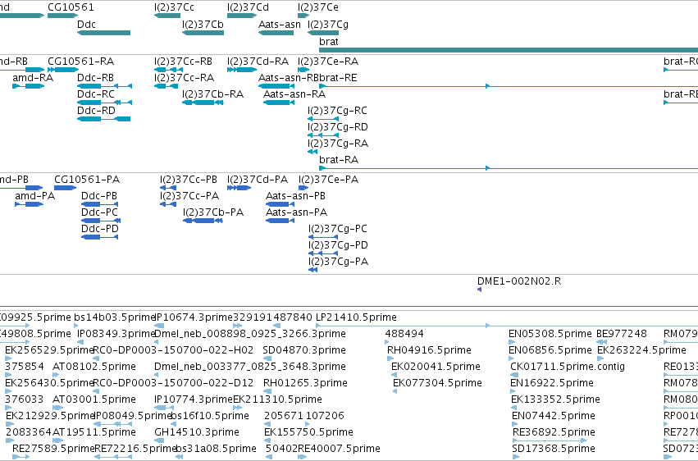Click the Aats-asn-PA protein label
Viewport: 698px width, 461px height.
(296, 212)
